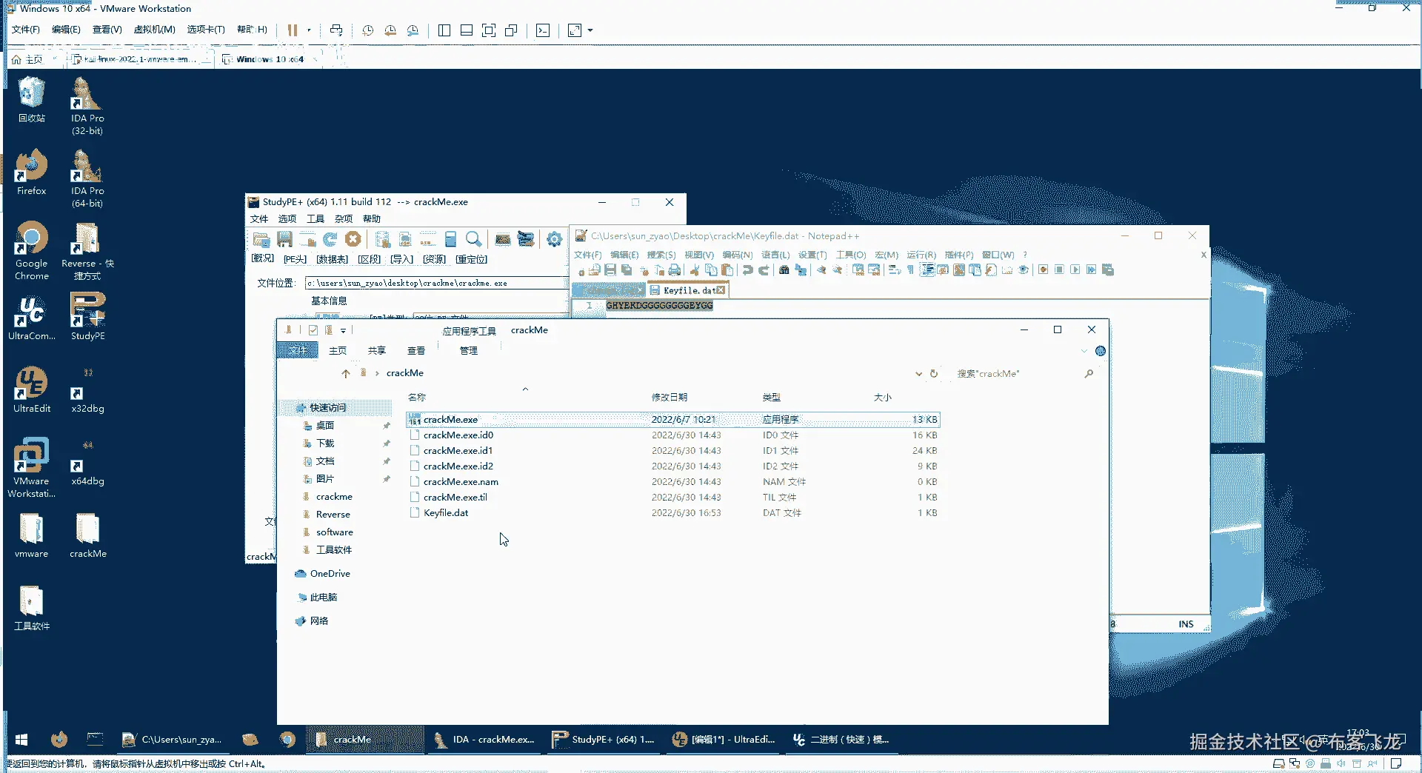Screen dimensions: 1422x773
Task: Open StudyPE 工具 menu
Action: pyautogui.click(x=316, y=219)
